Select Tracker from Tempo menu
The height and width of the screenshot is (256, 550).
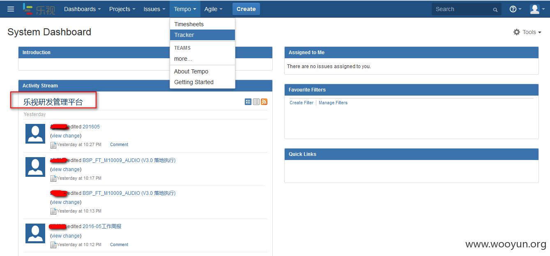203,35
